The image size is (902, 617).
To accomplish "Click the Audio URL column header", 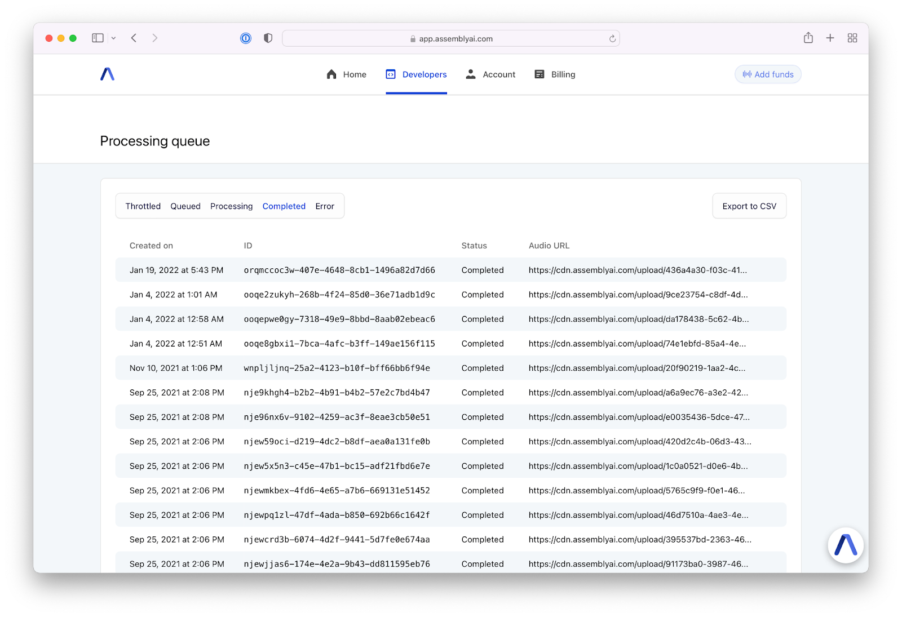I will tap(549, 246).
